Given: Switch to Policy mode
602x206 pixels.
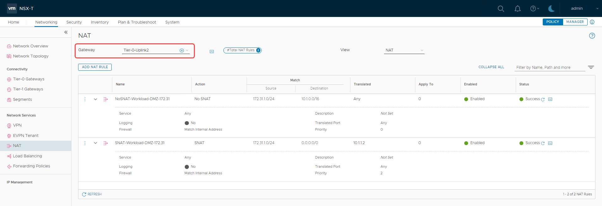Looking at the screenshot, I should 552,22.
